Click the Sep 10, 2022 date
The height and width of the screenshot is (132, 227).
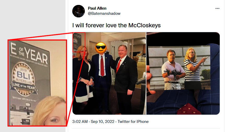(x=103, y=122)
